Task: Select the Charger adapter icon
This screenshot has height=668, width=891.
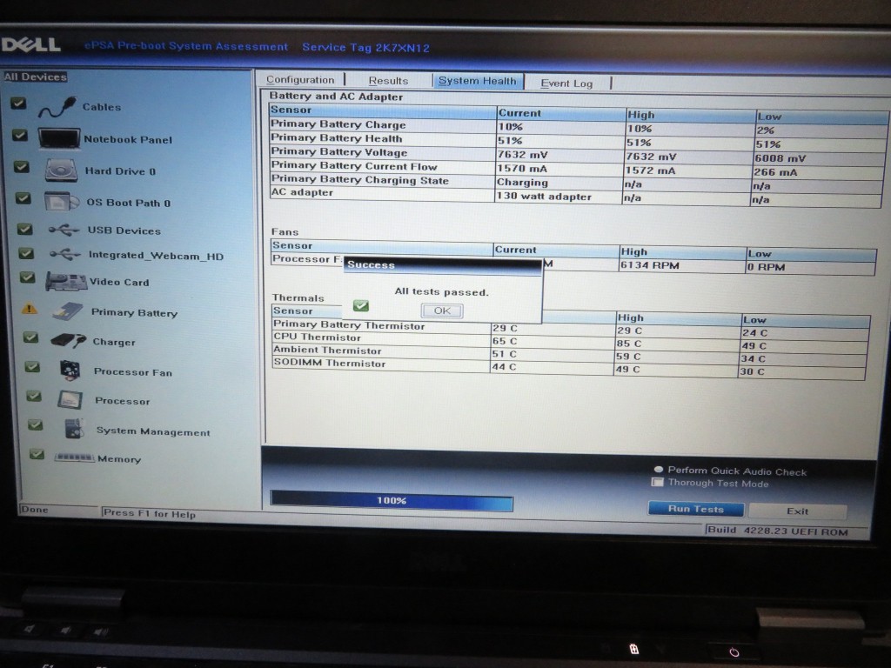Action: (68, 341)
